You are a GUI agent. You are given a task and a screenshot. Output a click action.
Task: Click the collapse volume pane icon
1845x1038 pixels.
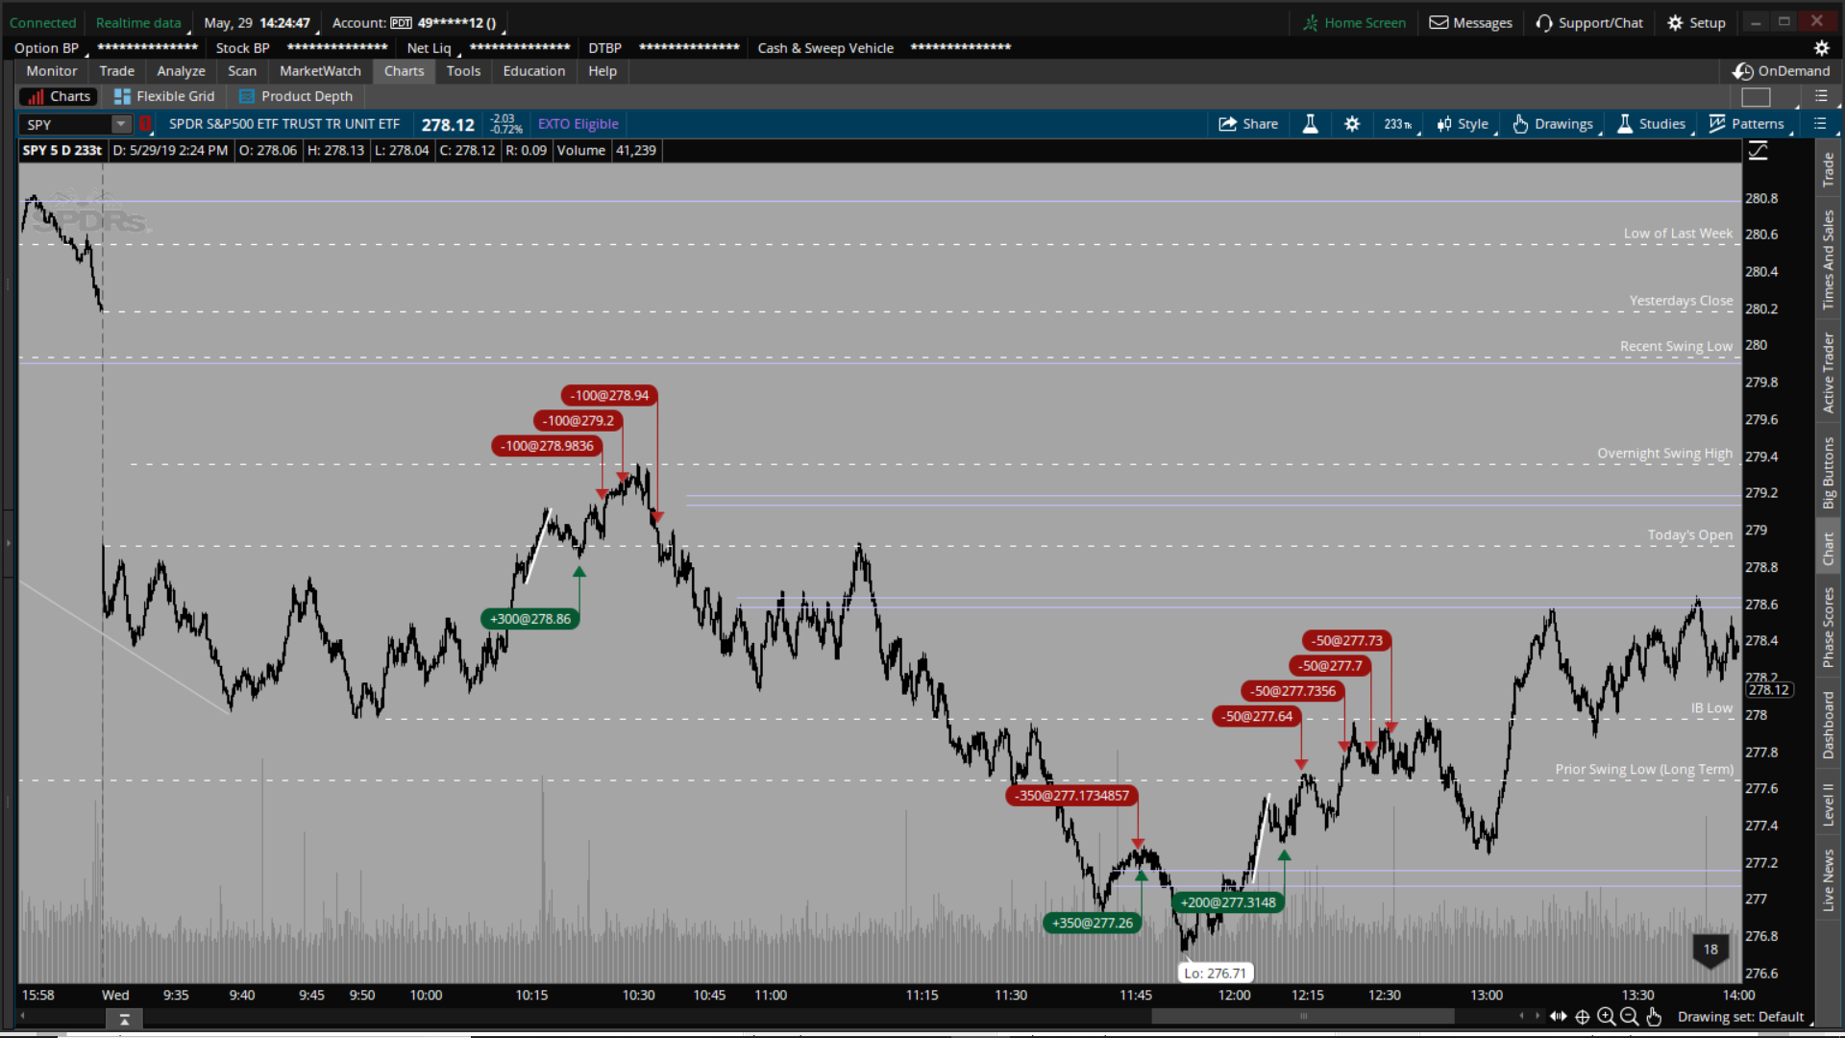(124, 1019)
